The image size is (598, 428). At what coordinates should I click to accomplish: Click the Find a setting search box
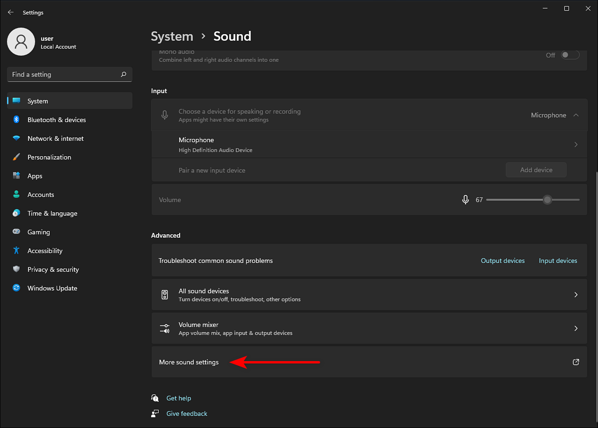(x=63, y=74)
